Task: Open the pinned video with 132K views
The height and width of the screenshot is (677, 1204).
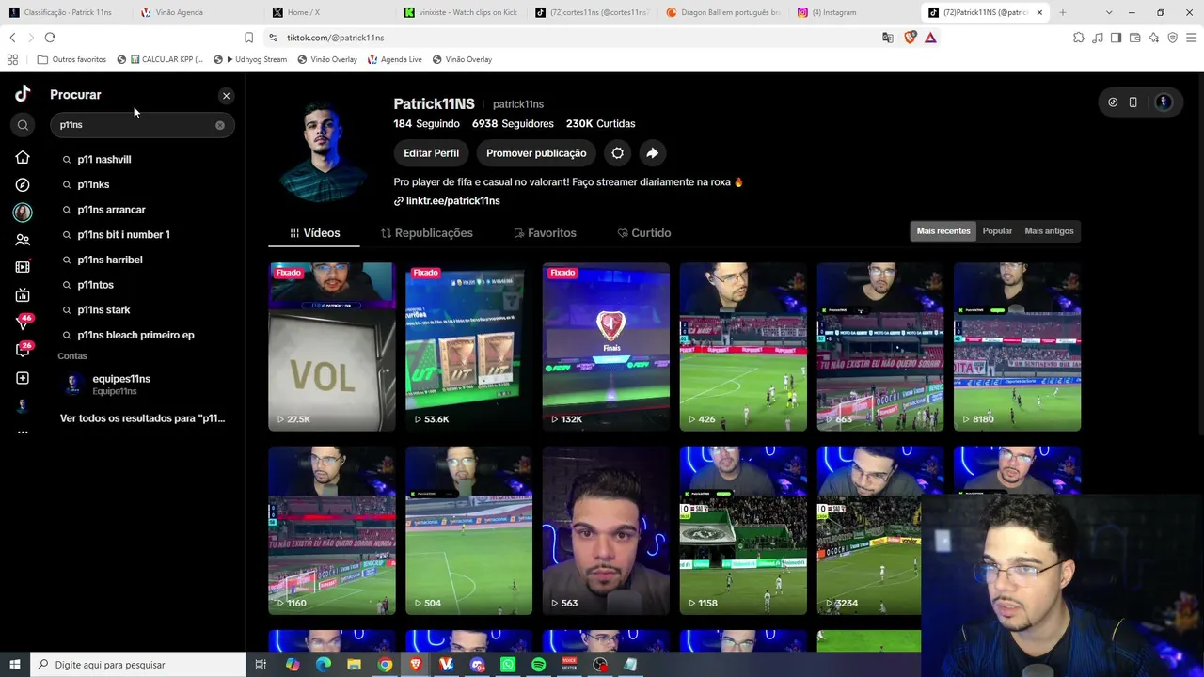Action: coord(606,347)
